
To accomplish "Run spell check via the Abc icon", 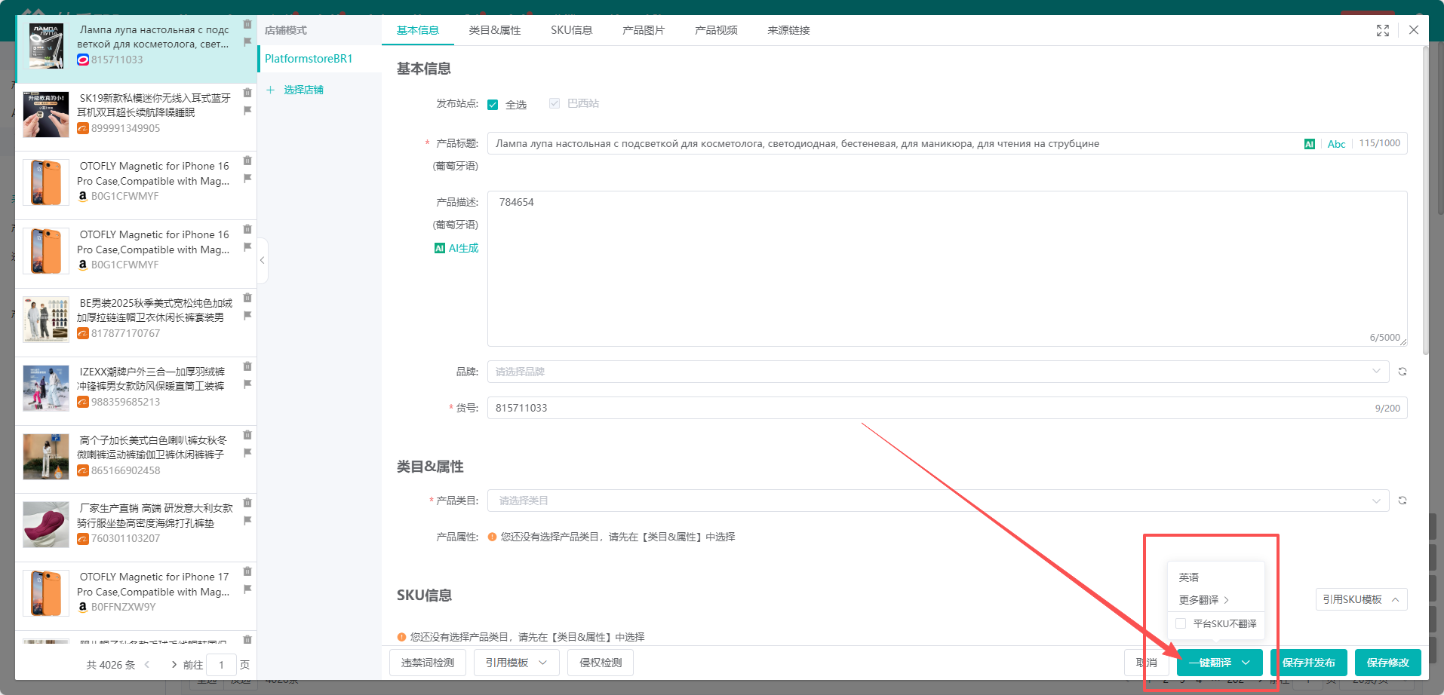I will (1336, 143).
